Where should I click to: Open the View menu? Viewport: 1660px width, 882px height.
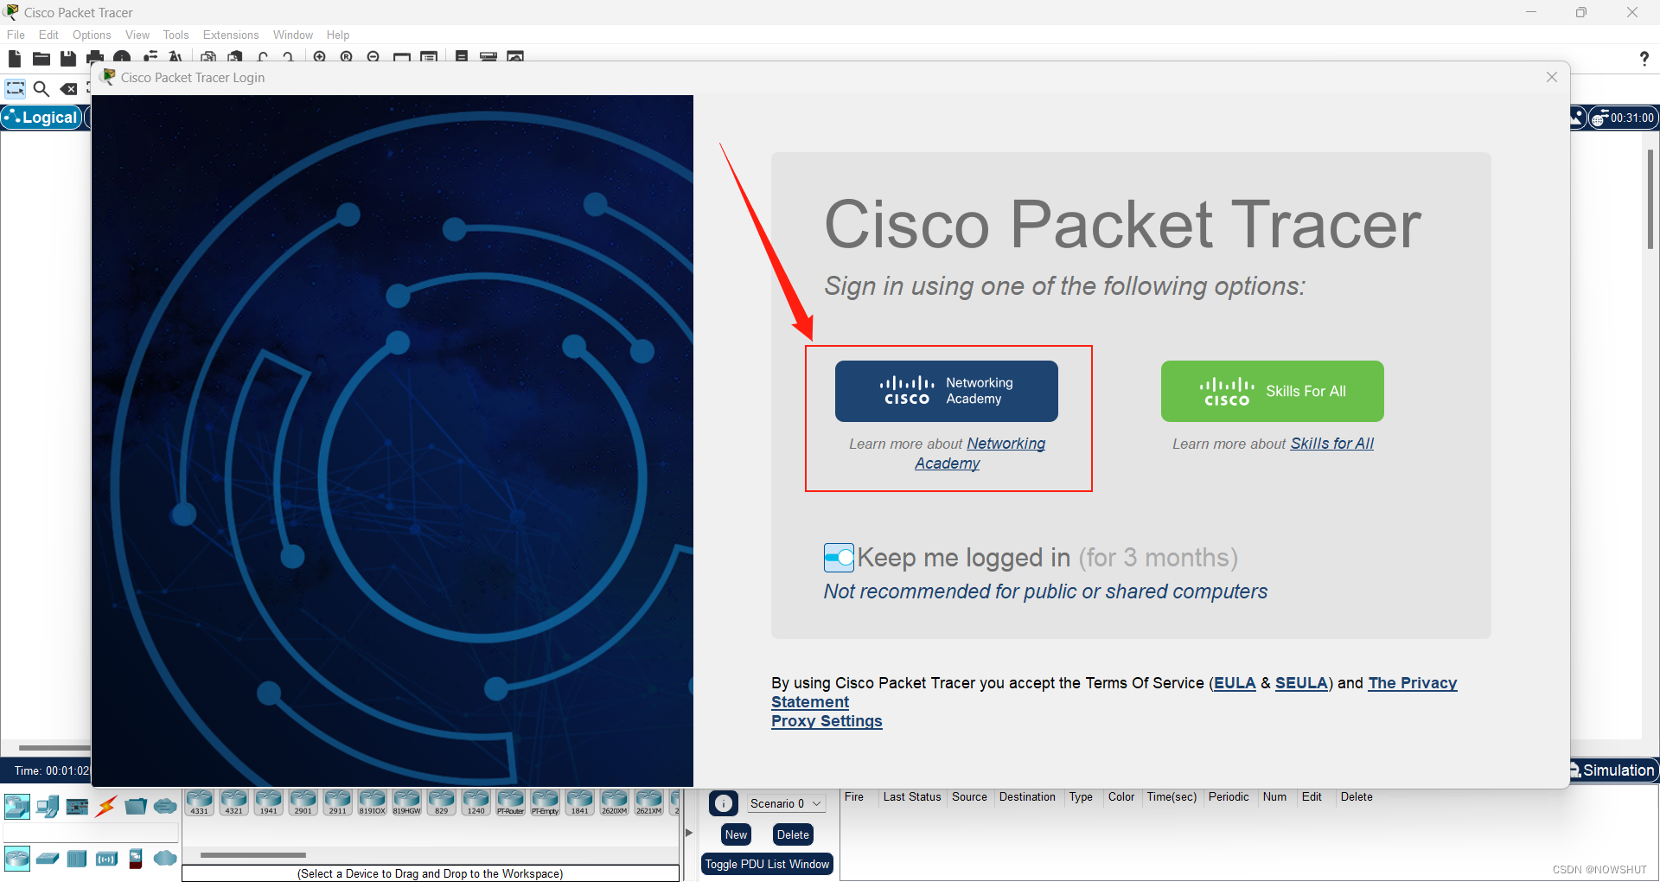pos(137,35)
